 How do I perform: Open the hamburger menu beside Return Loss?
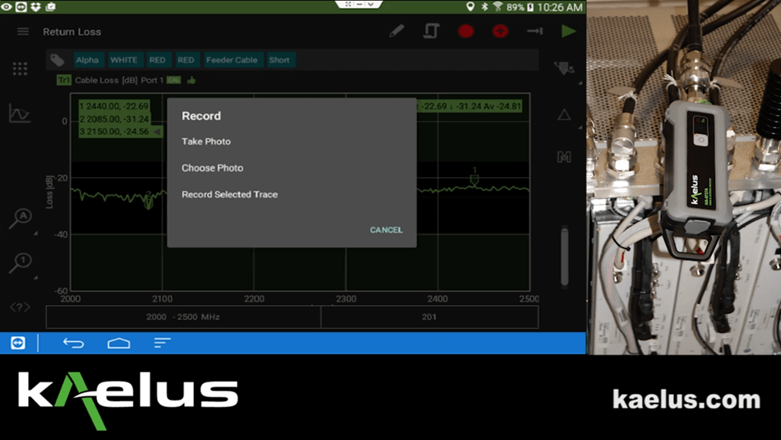[x=23, y=31]
